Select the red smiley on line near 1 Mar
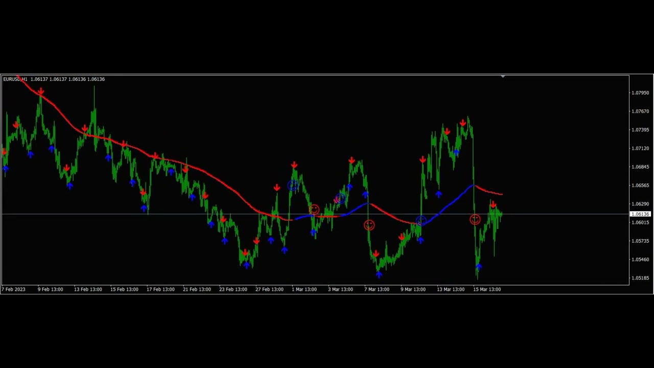 [x=314, y=210]
